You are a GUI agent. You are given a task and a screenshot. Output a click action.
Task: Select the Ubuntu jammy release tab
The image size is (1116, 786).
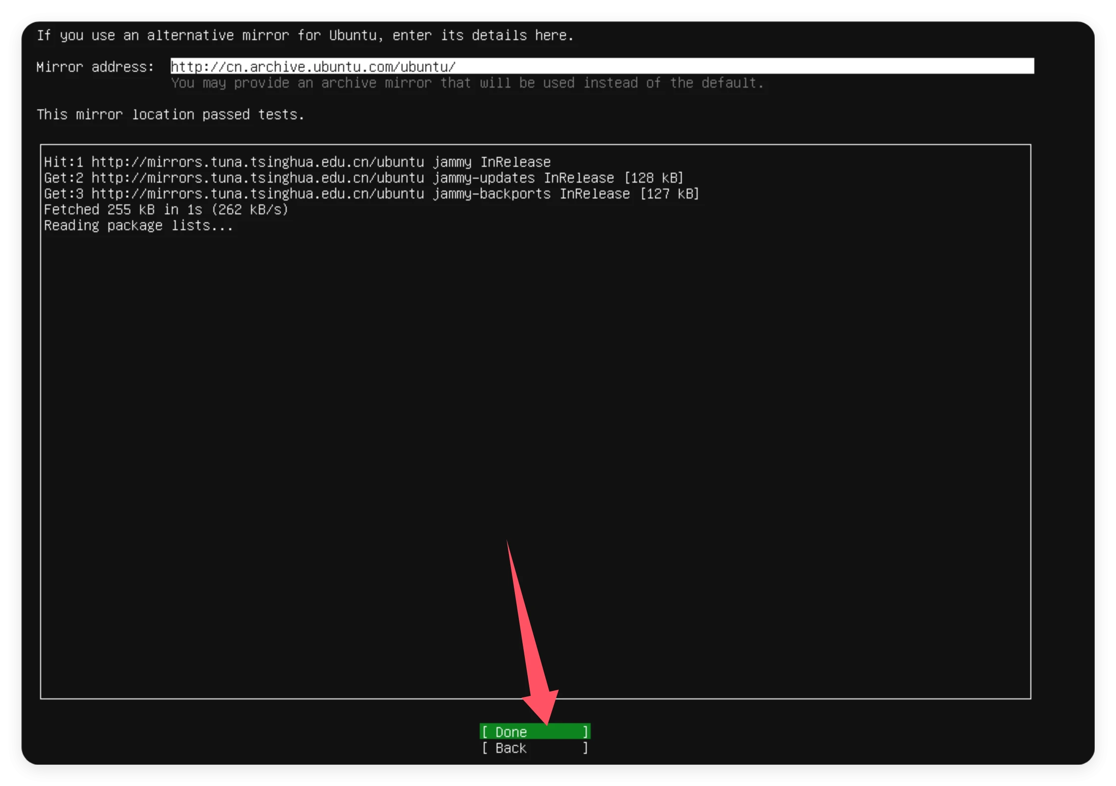pyautogui.click(x=296, y=161)
